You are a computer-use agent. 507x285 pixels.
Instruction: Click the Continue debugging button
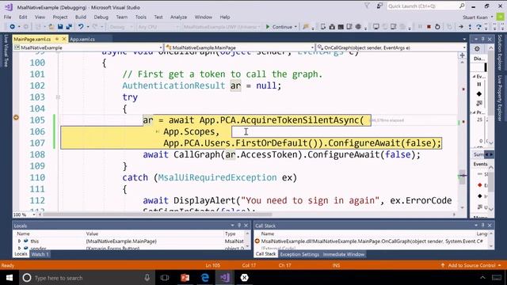pos(279,27)
